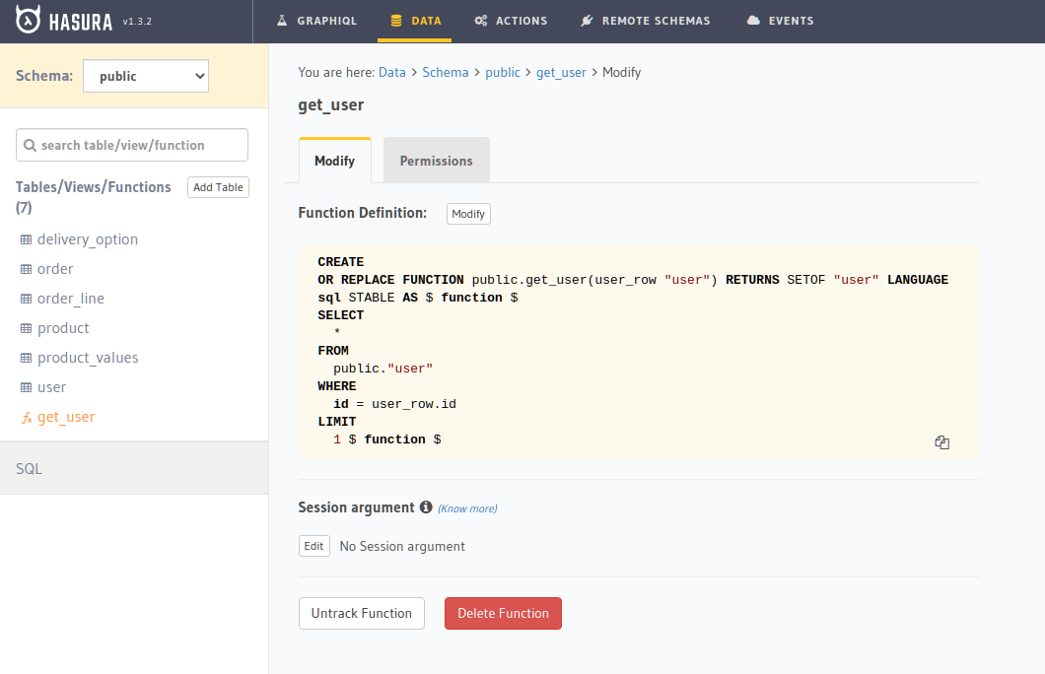Select the Modify tab
The width and height of the screenshot is (1045, 674).
[x=334, y=160]
